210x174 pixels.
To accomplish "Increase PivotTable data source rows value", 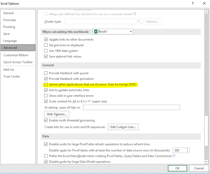I will tap(187, 149).
